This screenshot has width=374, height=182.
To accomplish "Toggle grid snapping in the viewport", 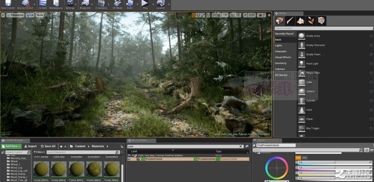I will click(x=219, y=15).
